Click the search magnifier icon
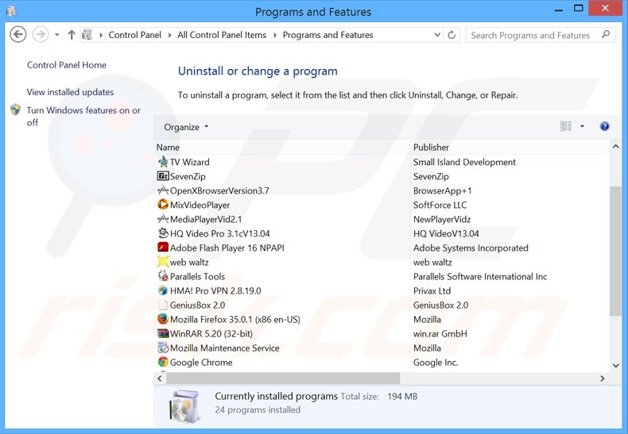This screenshot has width=628, height=434. pos(606,35)
